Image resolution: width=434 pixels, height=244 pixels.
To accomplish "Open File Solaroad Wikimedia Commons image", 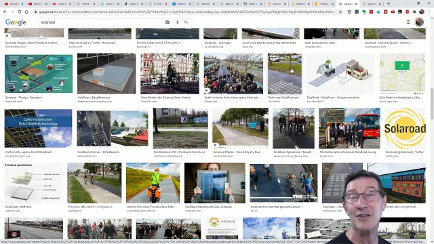I will [180, 128].
